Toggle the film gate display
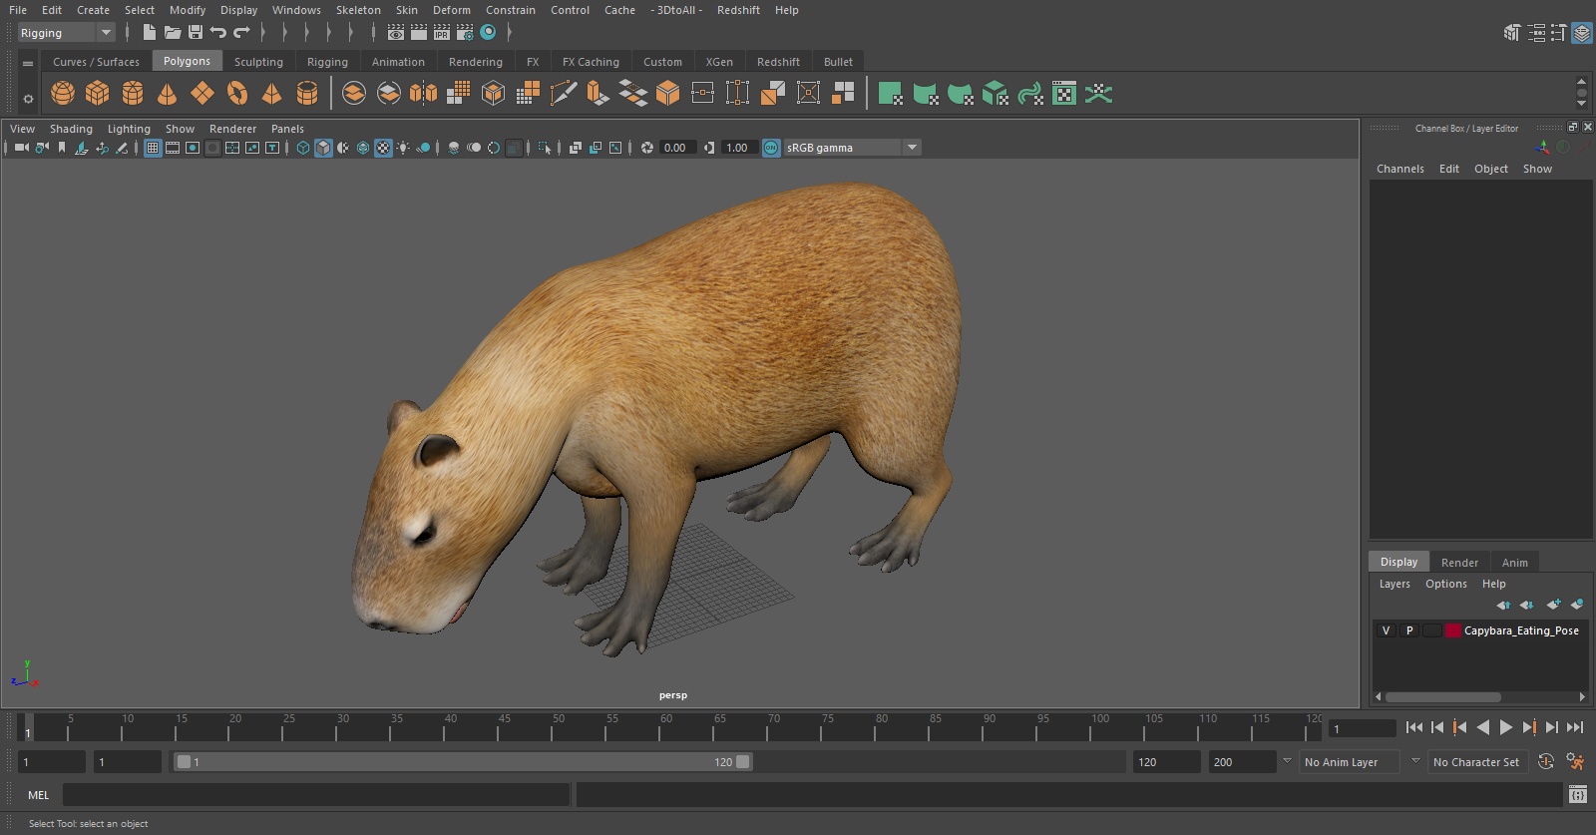Image resolution: width=1596 pixels, height=835 pixels. coord(173,148)
